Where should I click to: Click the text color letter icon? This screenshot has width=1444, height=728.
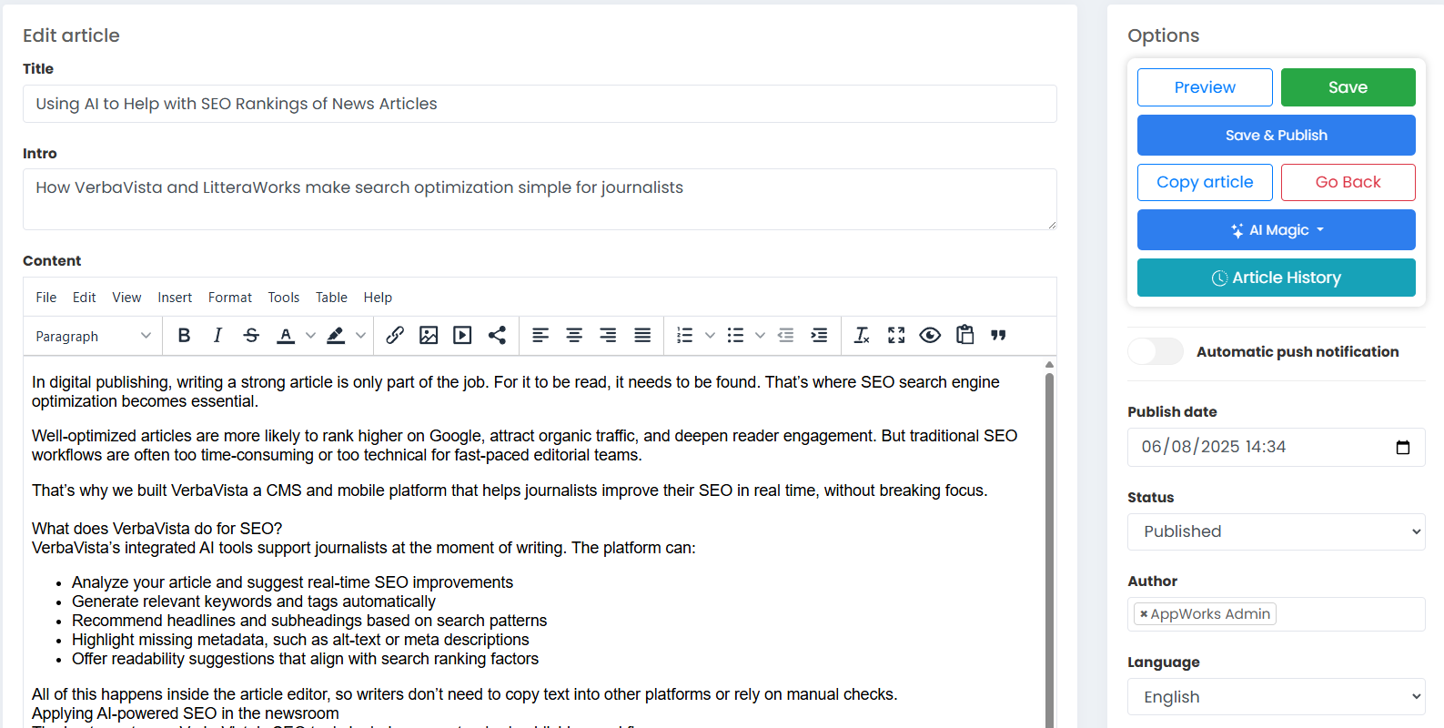pyautogui.click(x=286, y=336)
